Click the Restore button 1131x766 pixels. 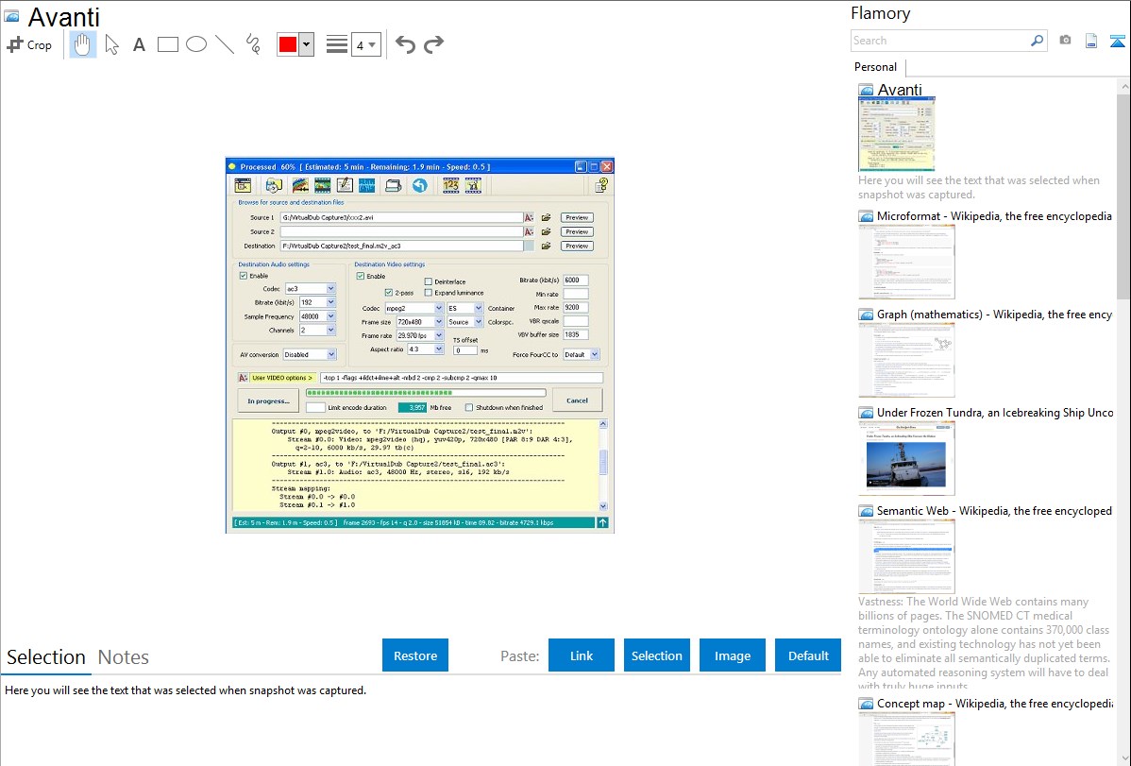coord(415,655)
